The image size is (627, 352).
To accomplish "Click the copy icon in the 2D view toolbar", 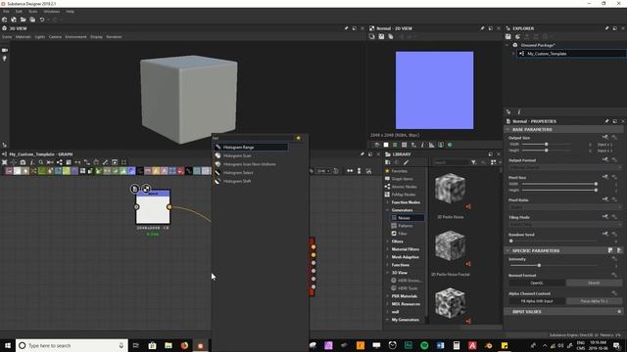I will tap(391, 37).
